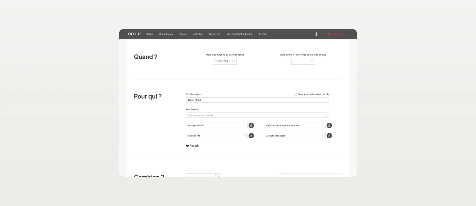Open the Consultation menu item

coord(166,34)
